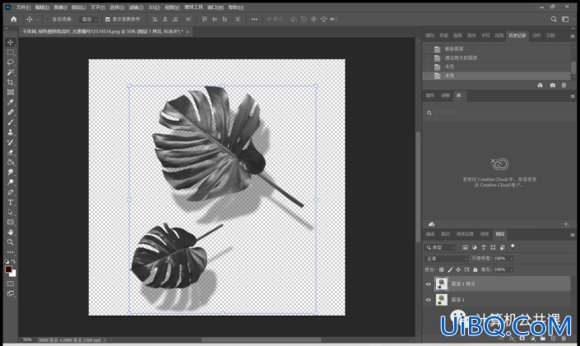Toggle the 显示变换控件 checkbox
Image resolution: width=580 pixels, height=346 pixels.
point(108,19)
